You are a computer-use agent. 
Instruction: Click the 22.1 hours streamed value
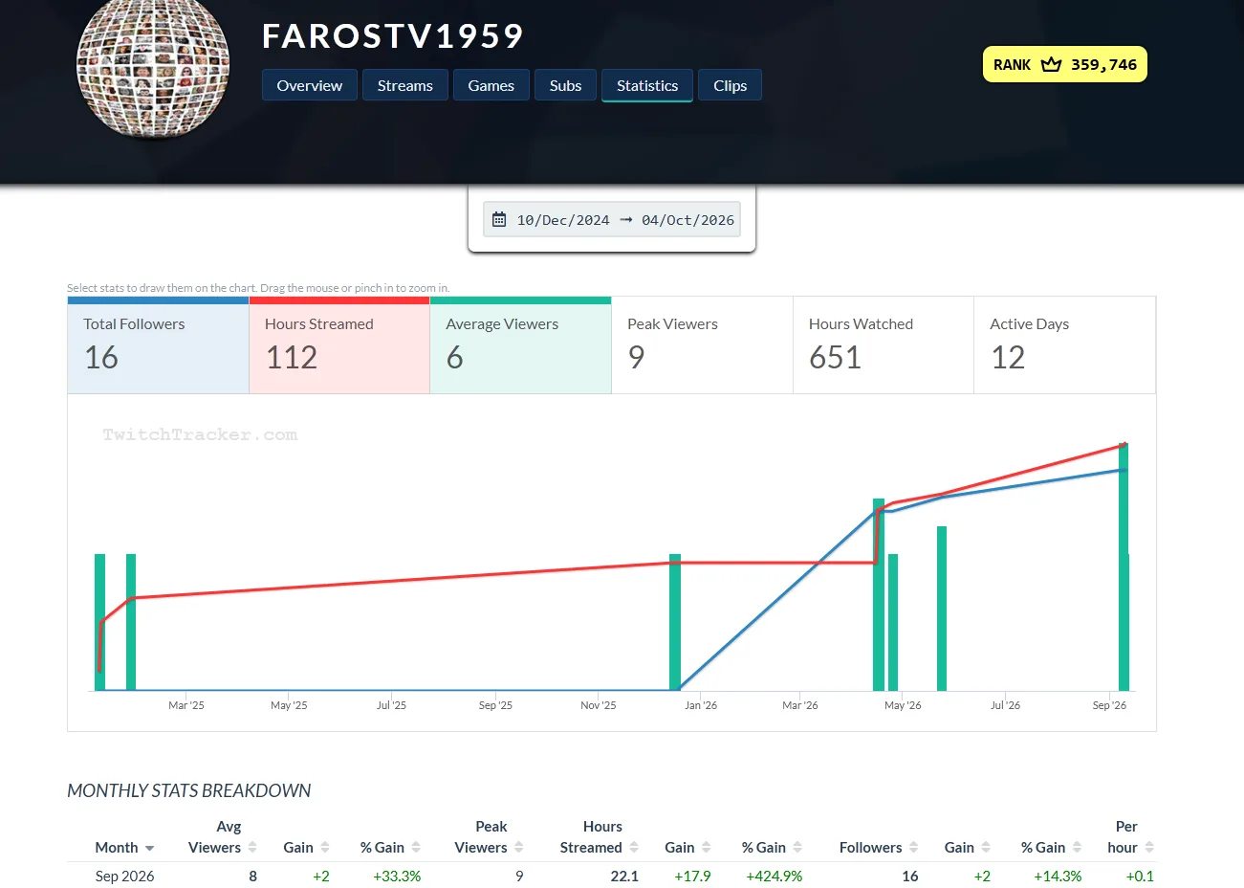(x=624, y=876)
